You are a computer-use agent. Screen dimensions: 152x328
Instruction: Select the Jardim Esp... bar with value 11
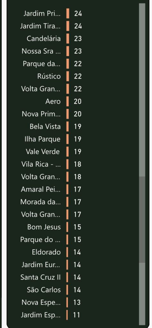67,315
